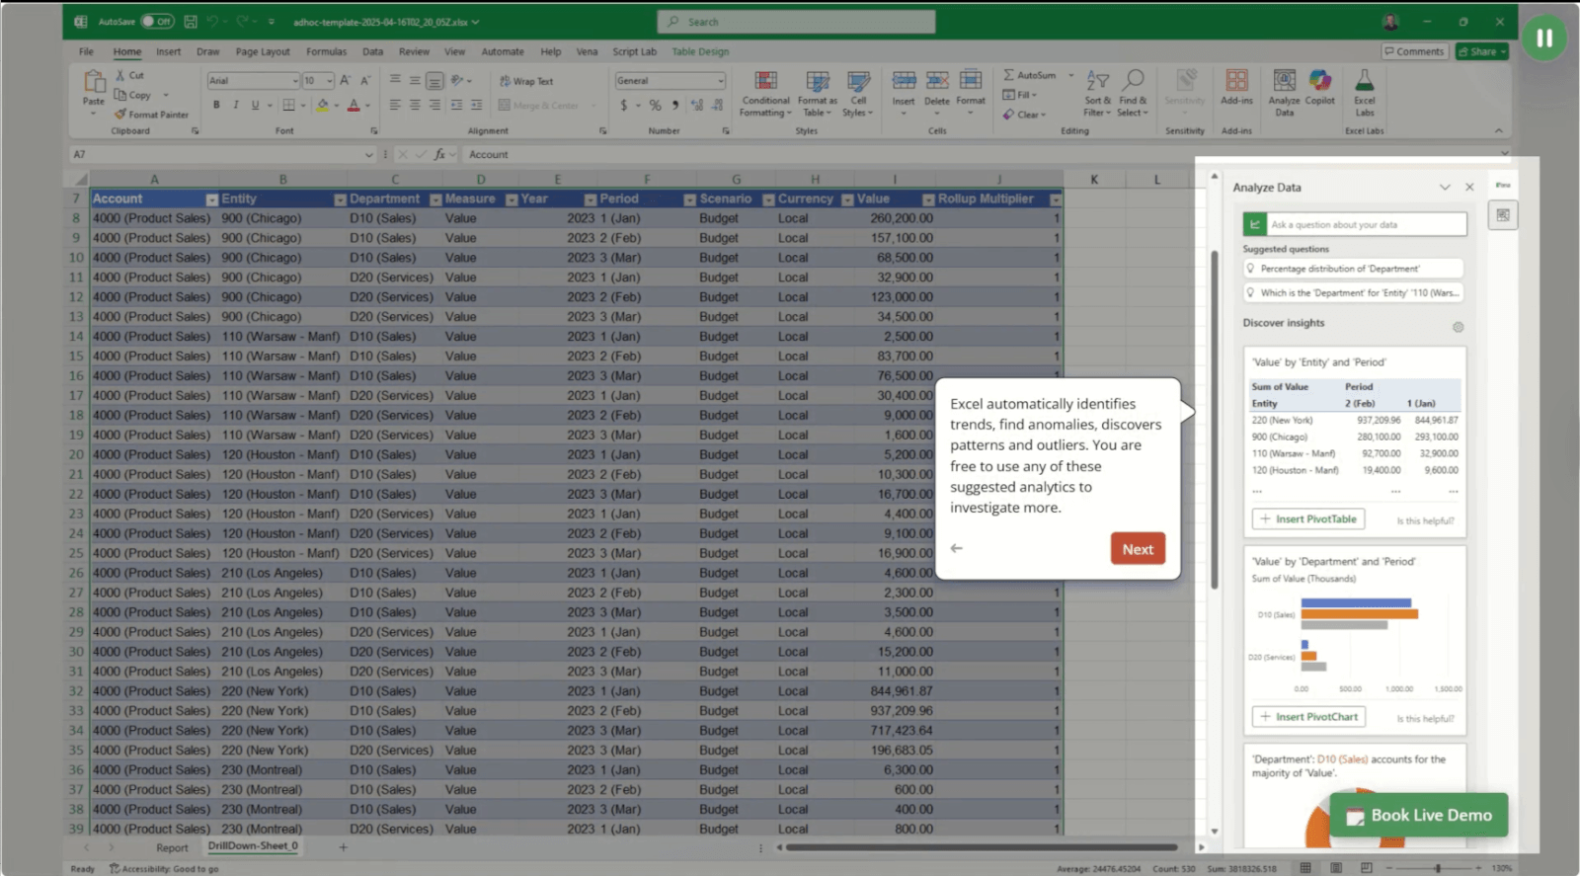Toggle bold formatting
The width and height of the screenshot is (1580, 876).
(x=216, y=105)
